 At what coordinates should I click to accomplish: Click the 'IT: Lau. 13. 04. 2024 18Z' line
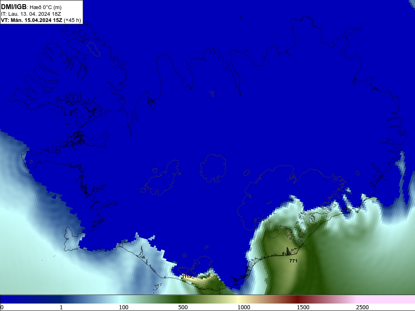[x=31, y=14]
